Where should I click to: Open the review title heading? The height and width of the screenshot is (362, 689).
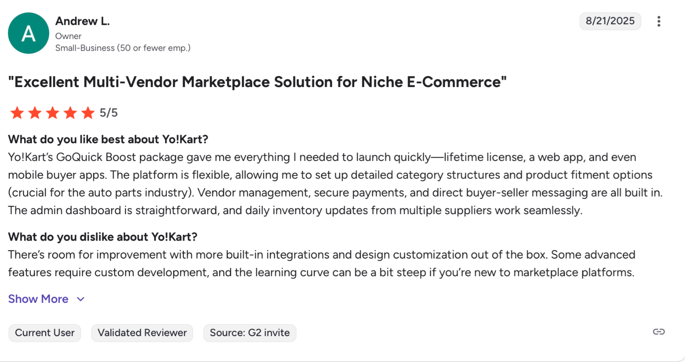(x=257, y=82)
